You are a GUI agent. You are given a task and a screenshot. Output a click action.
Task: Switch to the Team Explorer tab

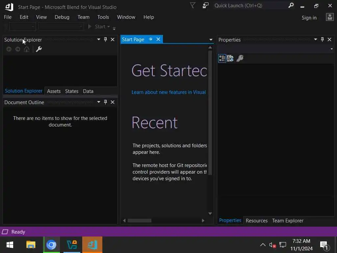(x=288, y=220)
